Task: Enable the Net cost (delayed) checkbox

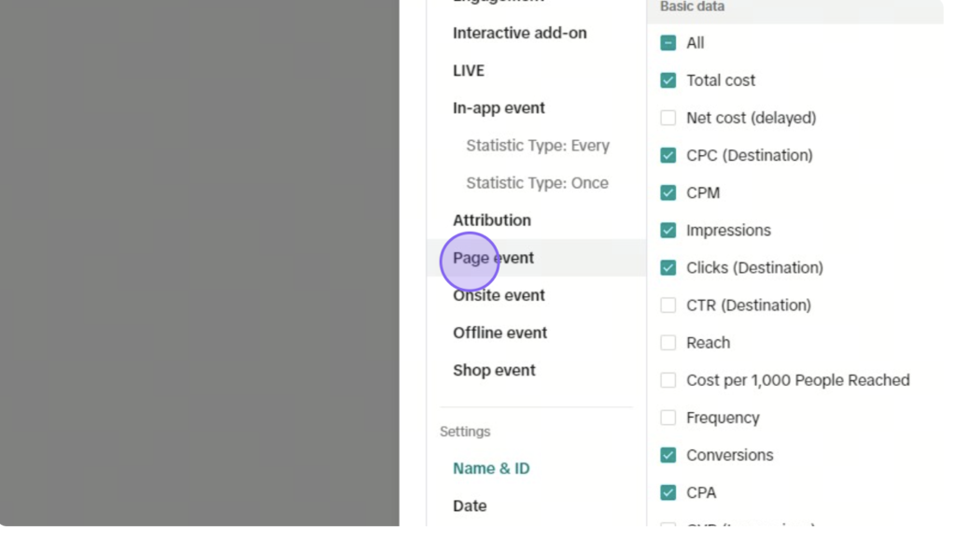Action: [668, 118]
